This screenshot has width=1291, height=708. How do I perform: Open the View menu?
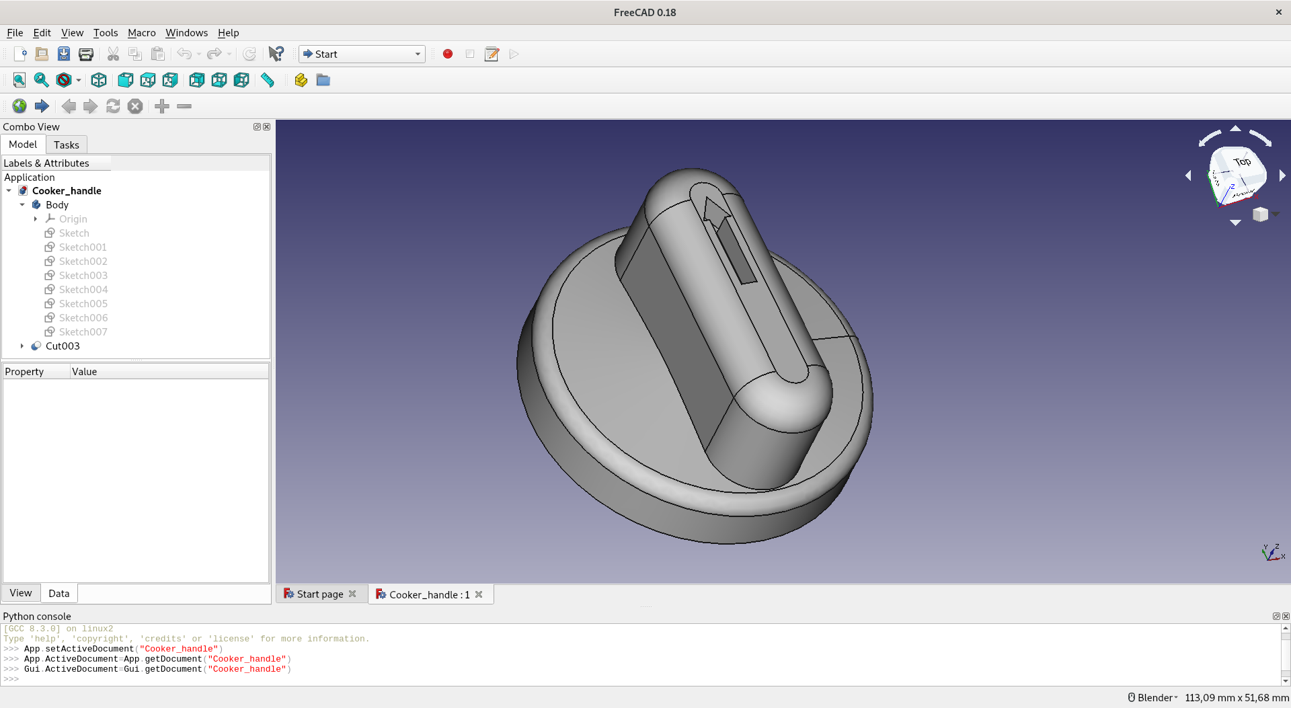pos(72,33)
